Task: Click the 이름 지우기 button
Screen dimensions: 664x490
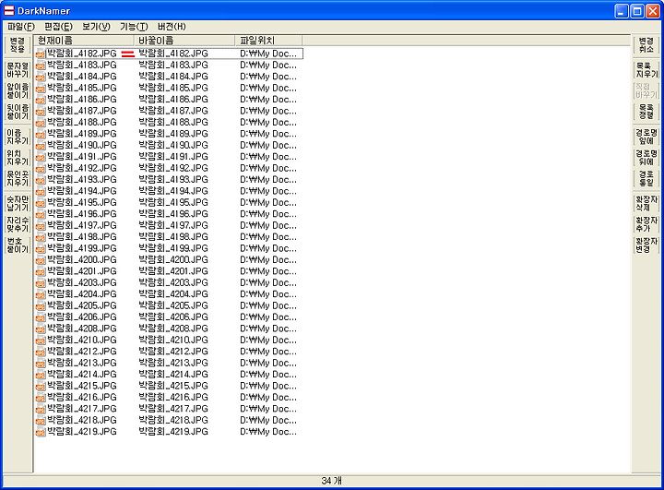Action: pyautogui.click(x=18, y=137)
